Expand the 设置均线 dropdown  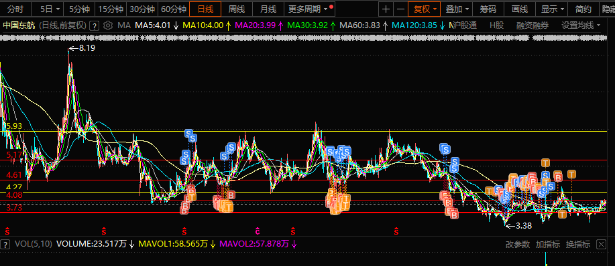(581, 26)
